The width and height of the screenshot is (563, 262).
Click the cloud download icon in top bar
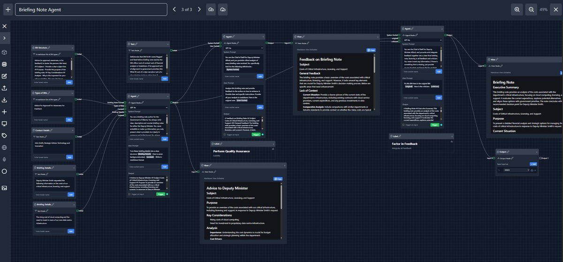[223, 9]
